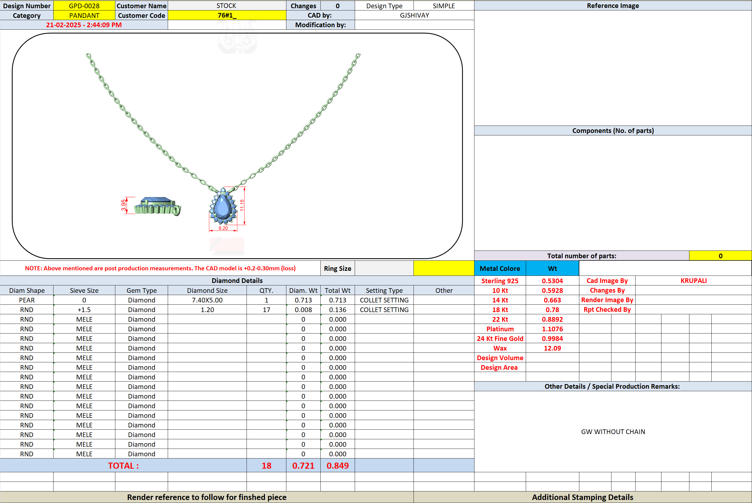752x503 pixels.
Task: Select the 1.20 diamond size cell
Action: coord(207,310)
